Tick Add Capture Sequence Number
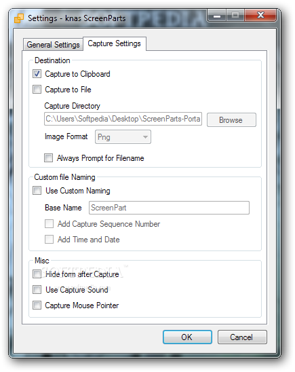The image size is (295, 372). pos(49,224)
